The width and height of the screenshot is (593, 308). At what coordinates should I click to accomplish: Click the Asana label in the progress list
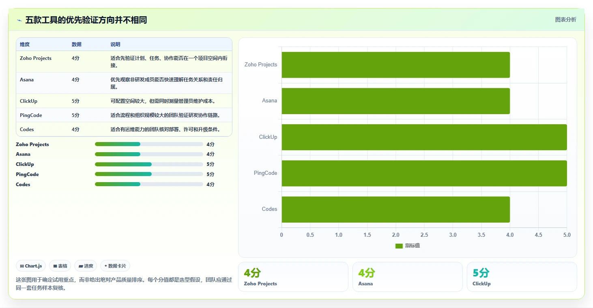point(23,154)
